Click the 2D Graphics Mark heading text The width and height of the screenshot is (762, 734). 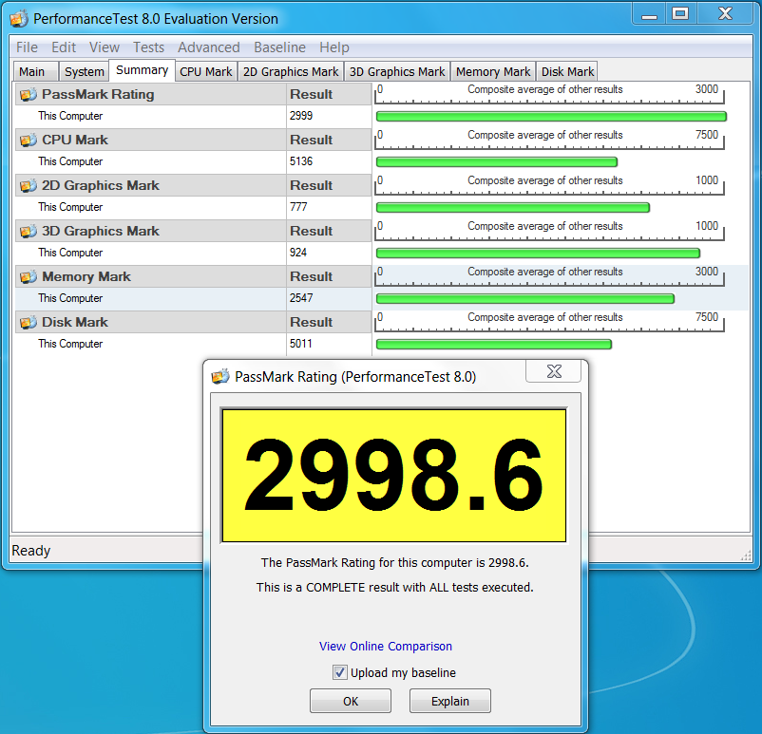pos(100,185)
